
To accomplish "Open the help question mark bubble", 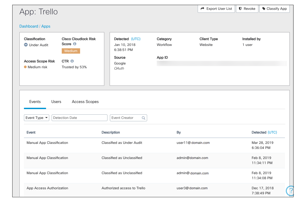I will coord(290,191).
